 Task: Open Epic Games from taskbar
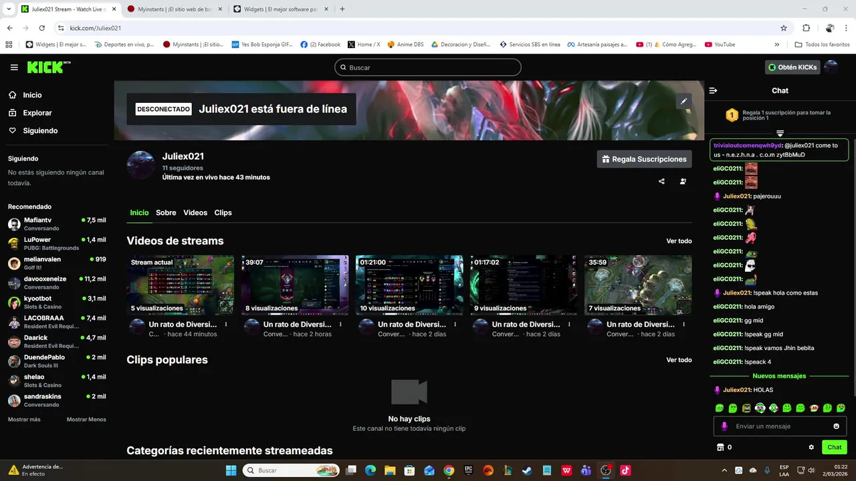[x=469, y=470]
